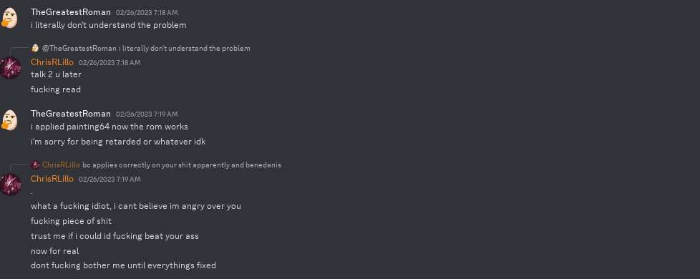This screenshot has height=279, width=700.
Task: Jump to replied message 'bc applies correctly on your shit'
Action: (x=182, y=165)
